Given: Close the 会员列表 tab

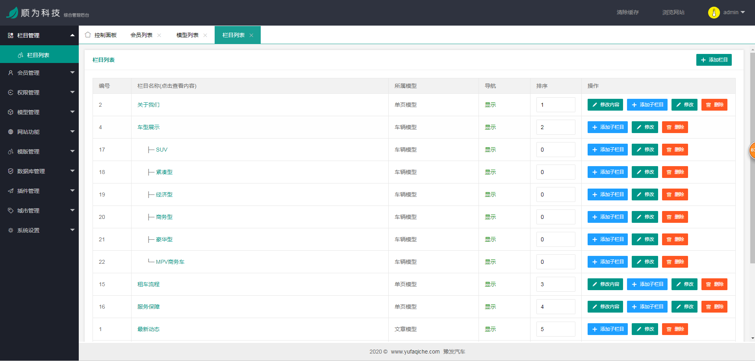Looking at the screenshot, I should (159, 35).
